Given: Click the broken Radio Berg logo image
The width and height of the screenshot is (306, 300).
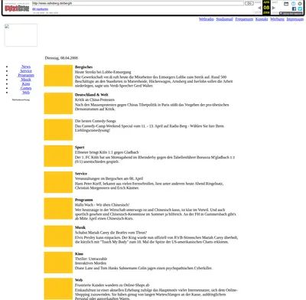Looking at the screenshot, I should pos(21,35).
